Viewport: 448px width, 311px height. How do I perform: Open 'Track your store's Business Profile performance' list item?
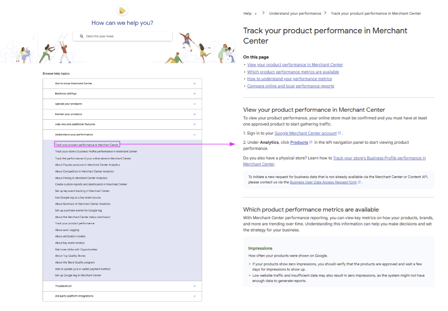point(96,152)
